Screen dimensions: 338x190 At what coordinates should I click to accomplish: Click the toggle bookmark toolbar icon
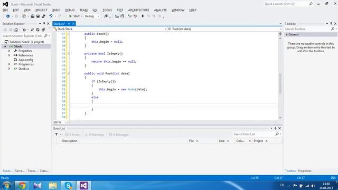pyautogui.click(x=143, y=16)
